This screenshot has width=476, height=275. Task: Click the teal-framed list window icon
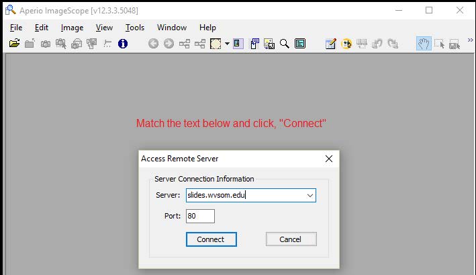pos(300,44)
